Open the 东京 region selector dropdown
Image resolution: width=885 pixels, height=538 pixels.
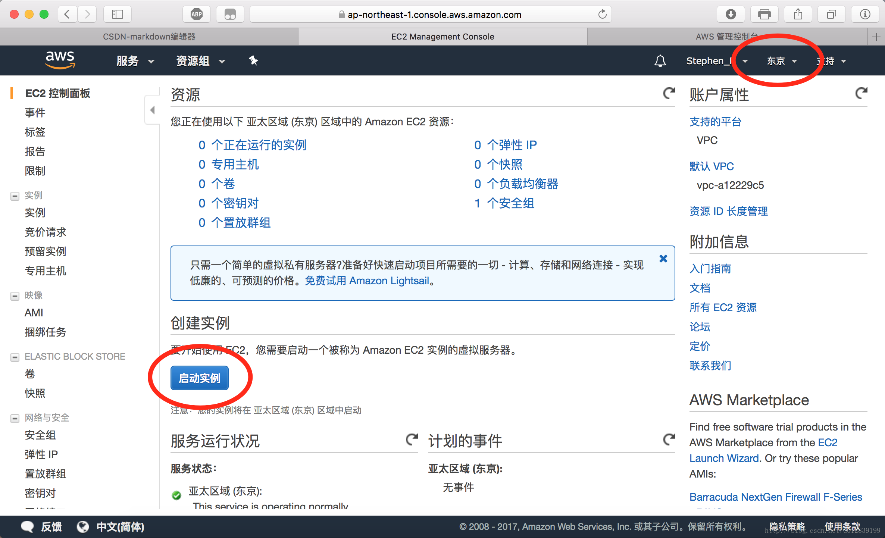tap(782, 61)
